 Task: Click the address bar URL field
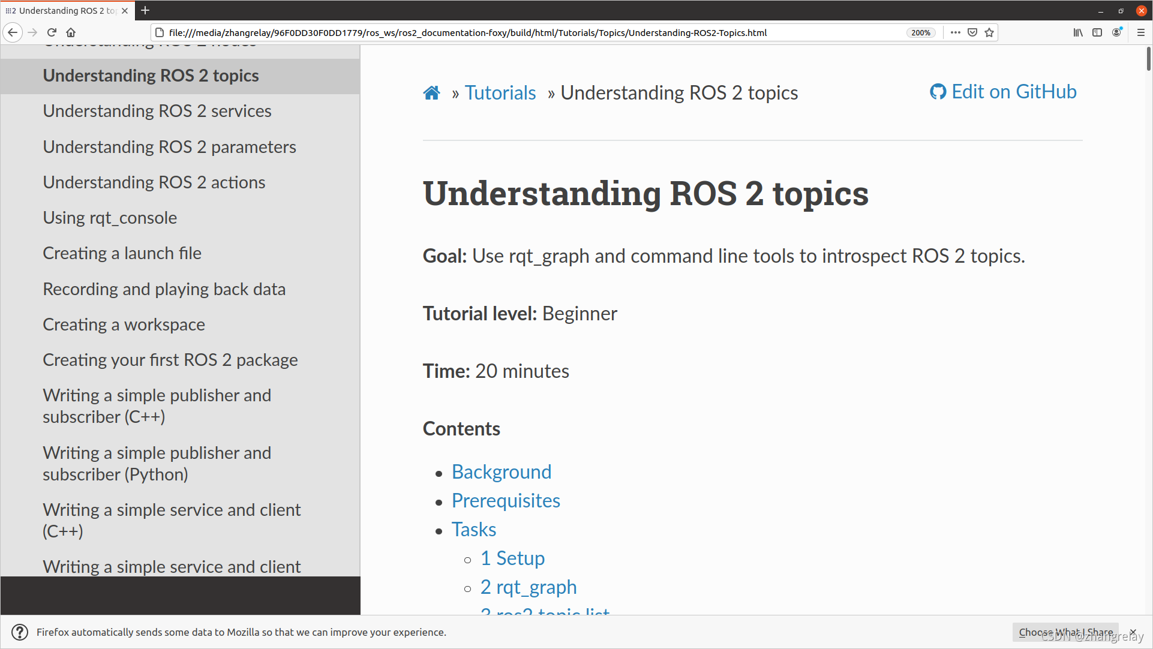(x=468, y=32)
